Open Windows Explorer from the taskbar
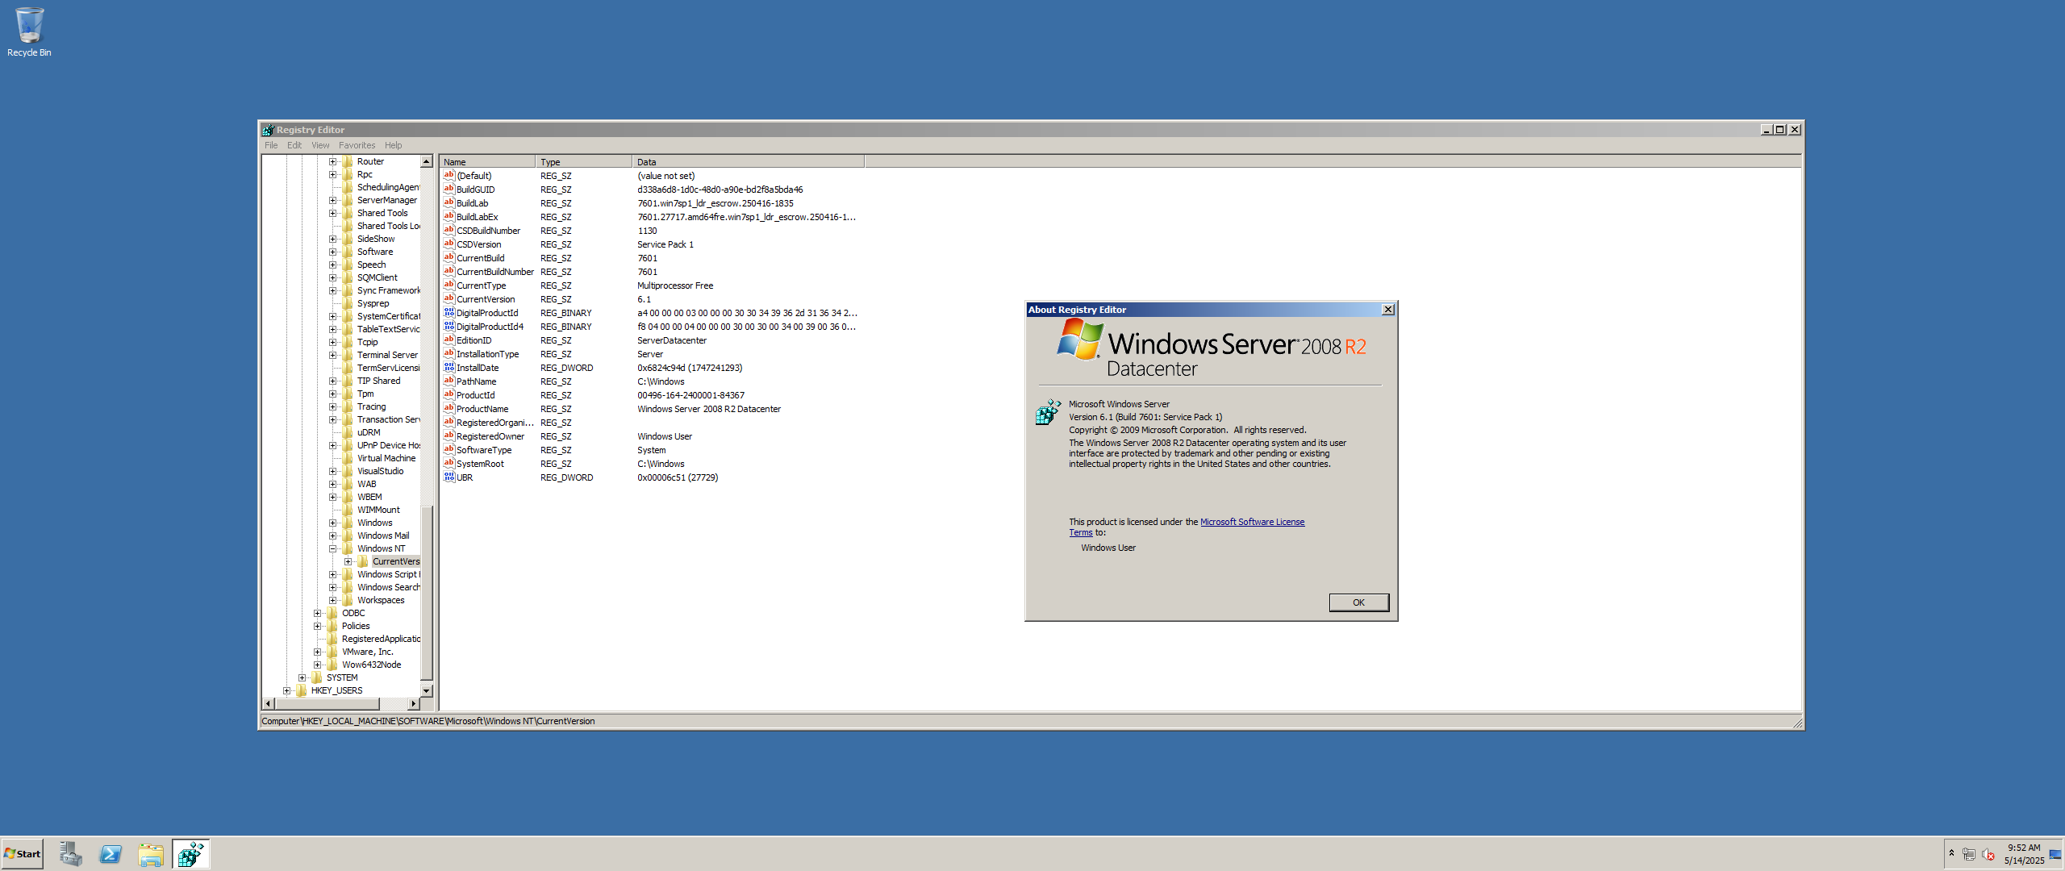The image size is (2065, 871). click(151, 854)
